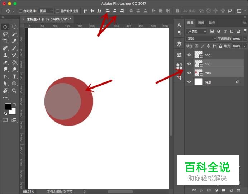Open the Layers panel flyout menu
The width and height of the screenshot is (248, 194).
(x=245, y=23)
